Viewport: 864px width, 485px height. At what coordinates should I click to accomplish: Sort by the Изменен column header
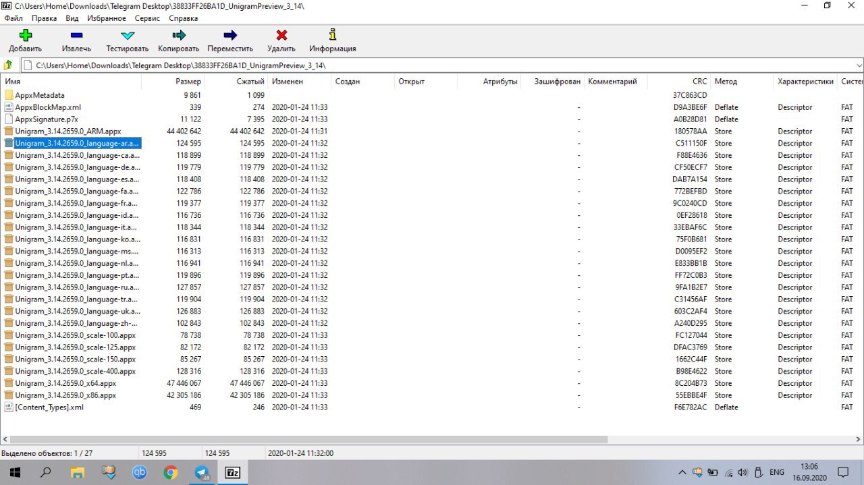click(x=299, y=82)
